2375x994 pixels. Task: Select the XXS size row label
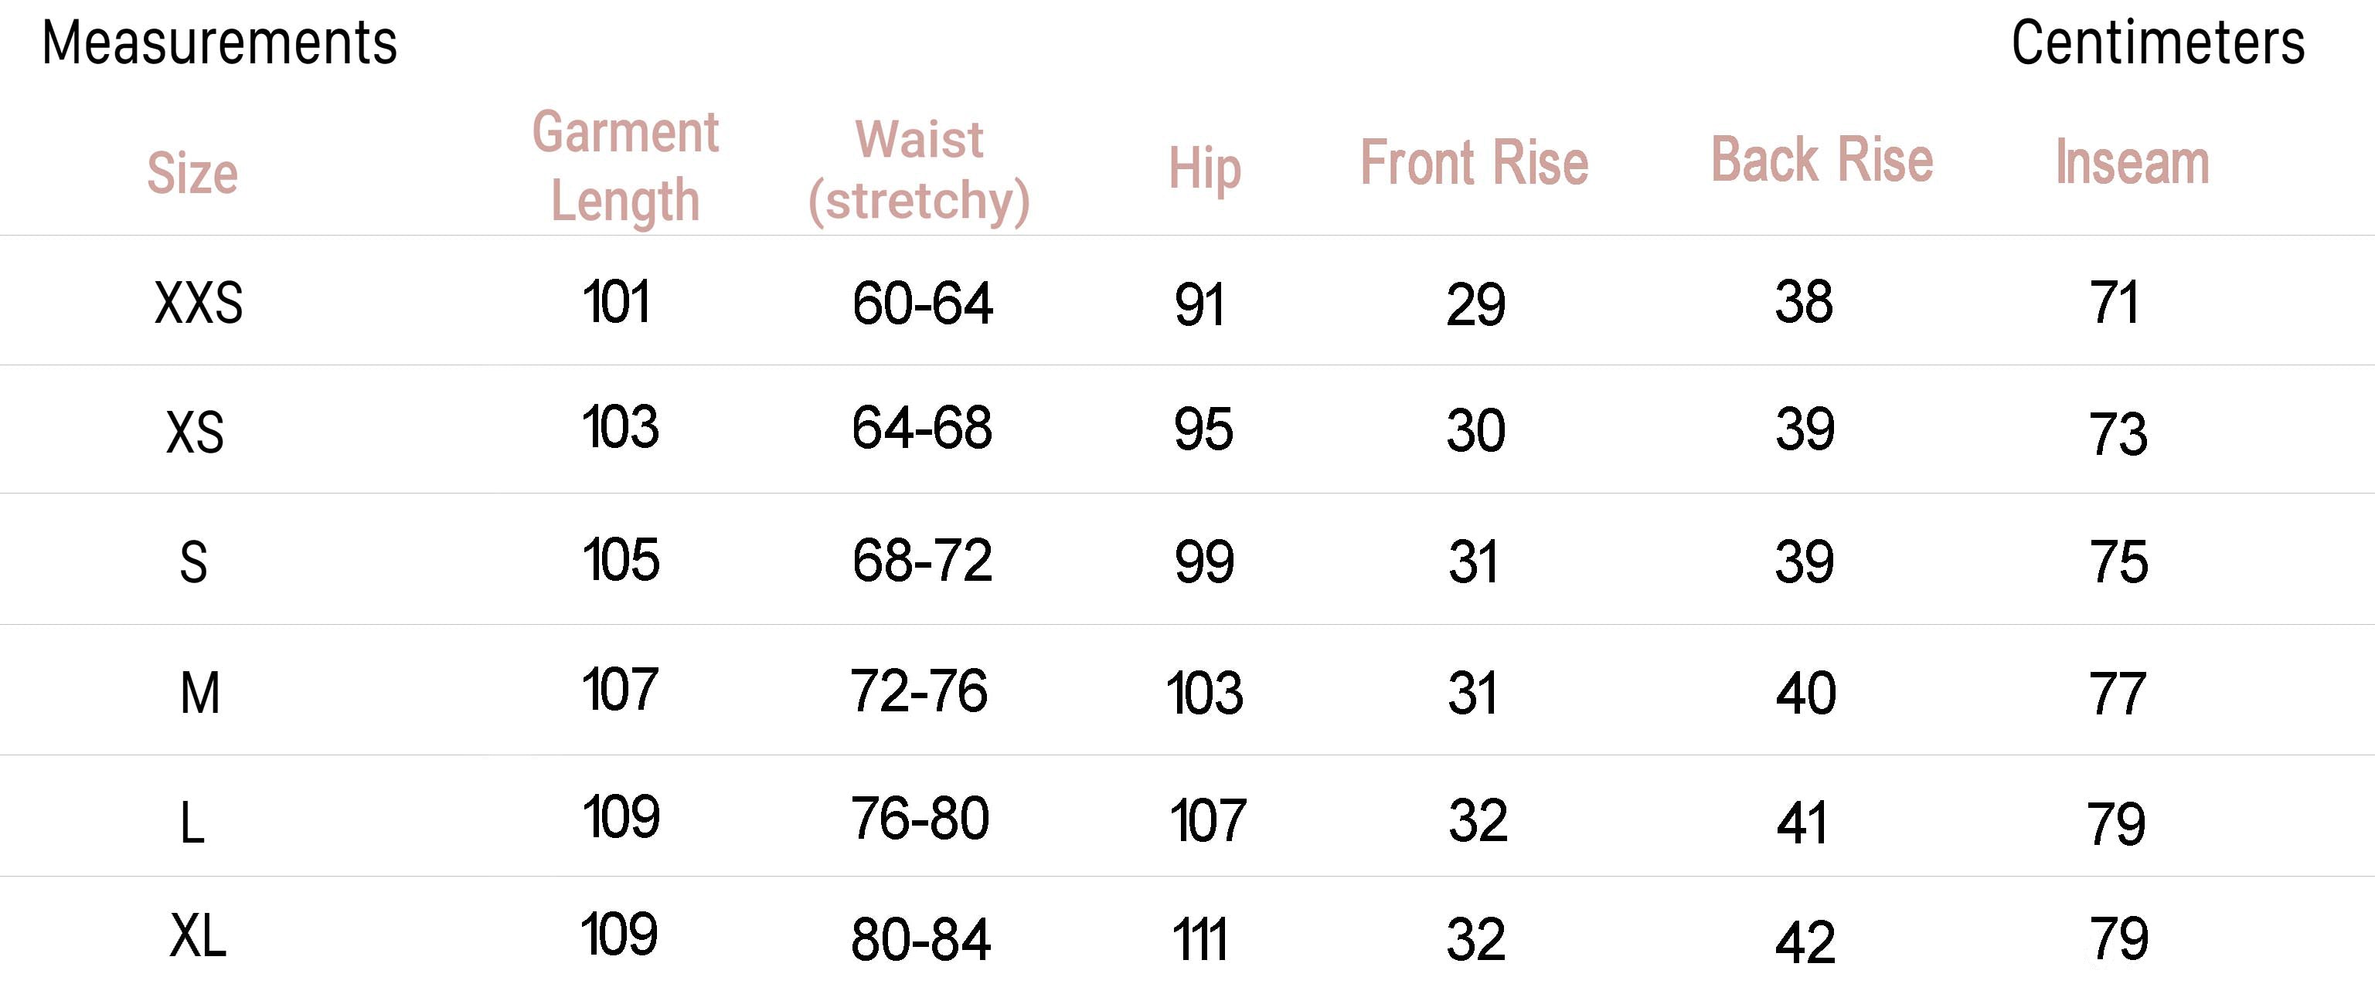[x=199, y=302]
